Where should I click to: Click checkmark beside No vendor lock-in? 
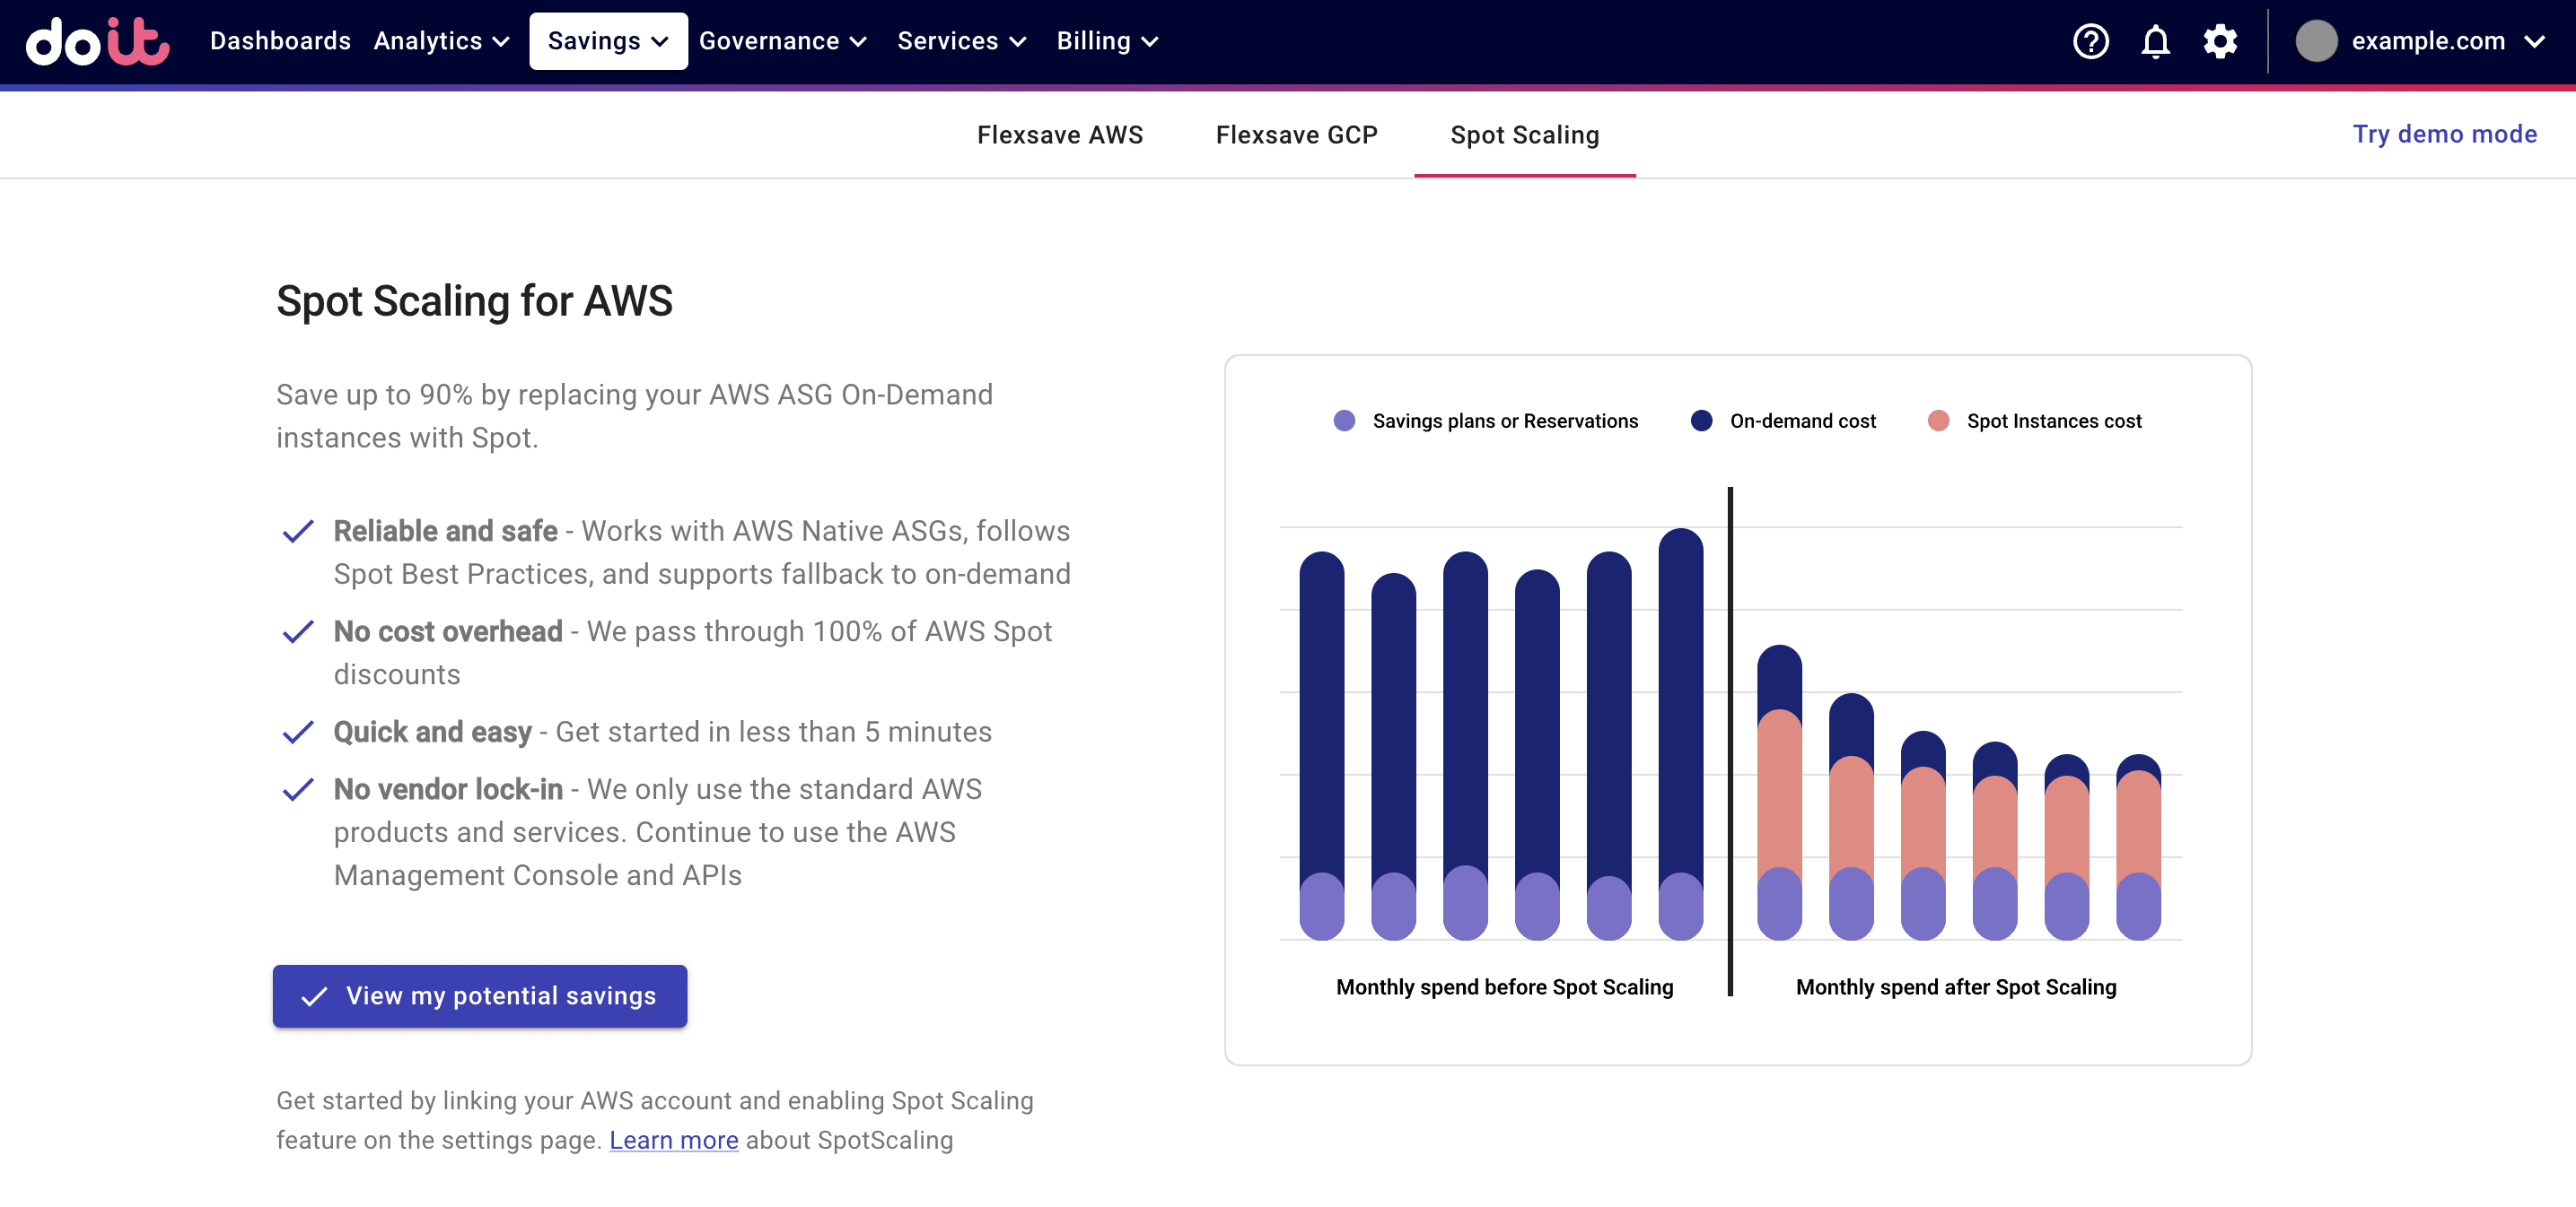298,789
